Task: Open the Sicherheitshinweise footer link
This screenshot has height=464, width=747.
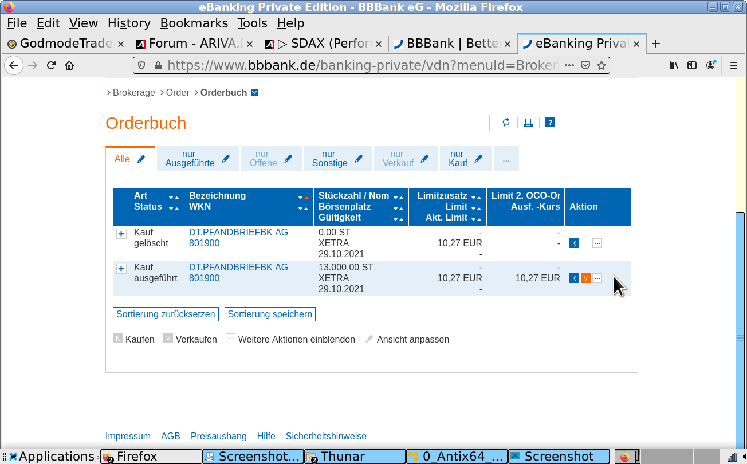Action: point(326,437)
